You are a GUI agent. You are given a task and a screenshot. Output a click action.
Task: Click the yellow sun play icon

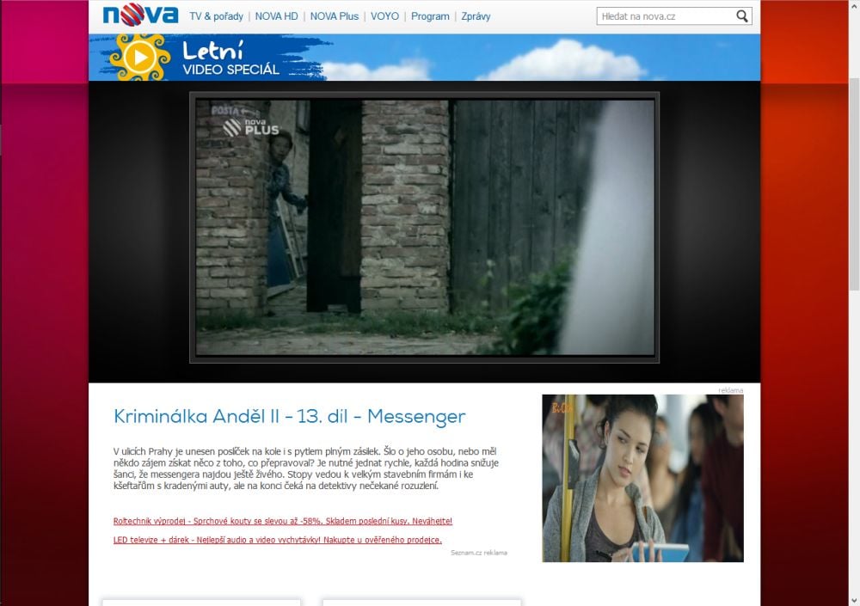[138, 57]
